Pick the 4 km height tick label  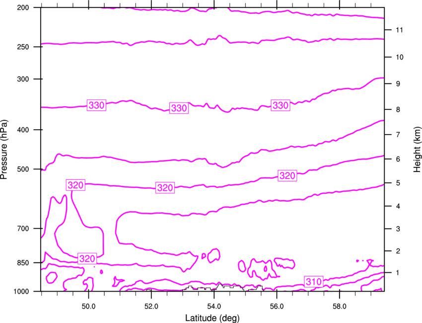[398, 206]
